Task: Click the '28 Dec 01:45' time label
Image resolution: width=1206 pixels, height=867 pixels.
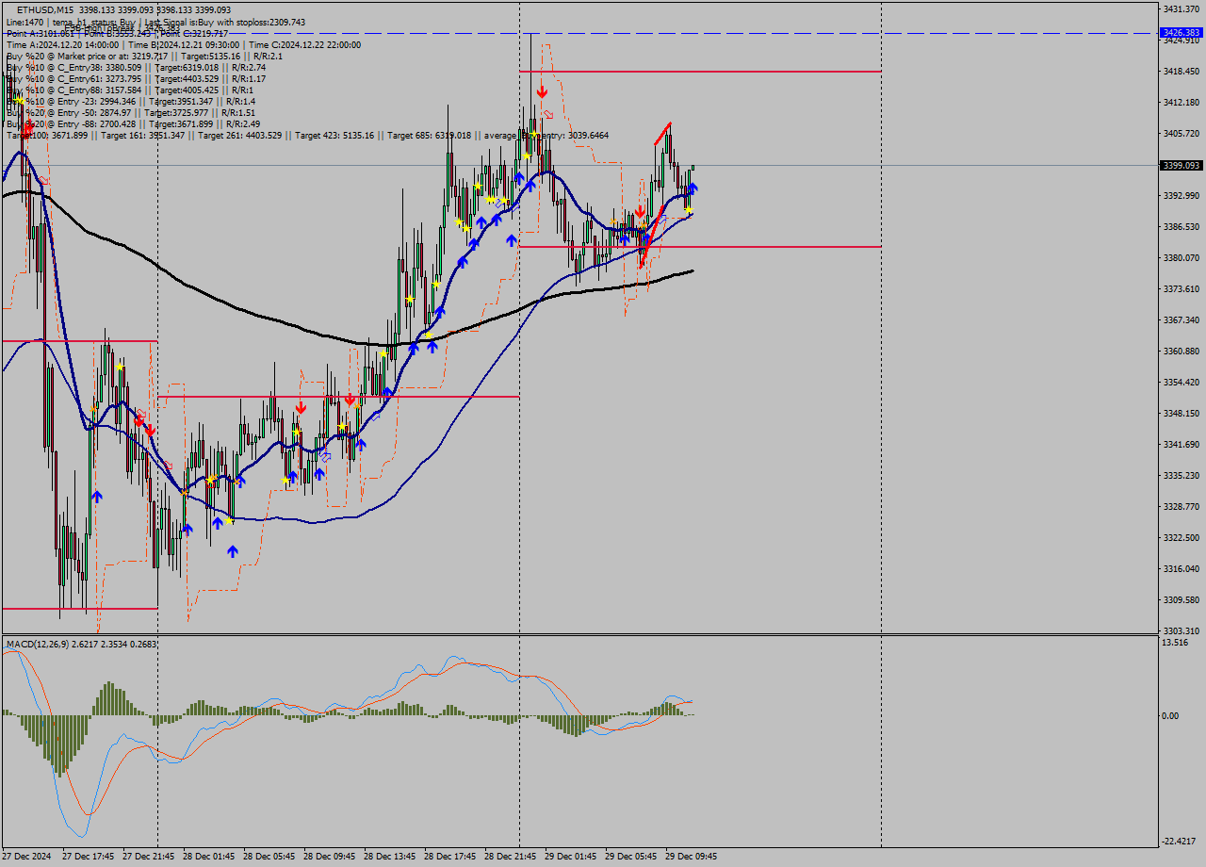Action: (x=209, y=857)
